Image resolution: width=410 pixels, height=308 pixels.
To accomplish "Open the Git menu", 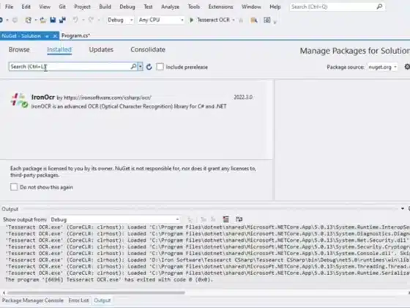I will (x=62, y=7).
